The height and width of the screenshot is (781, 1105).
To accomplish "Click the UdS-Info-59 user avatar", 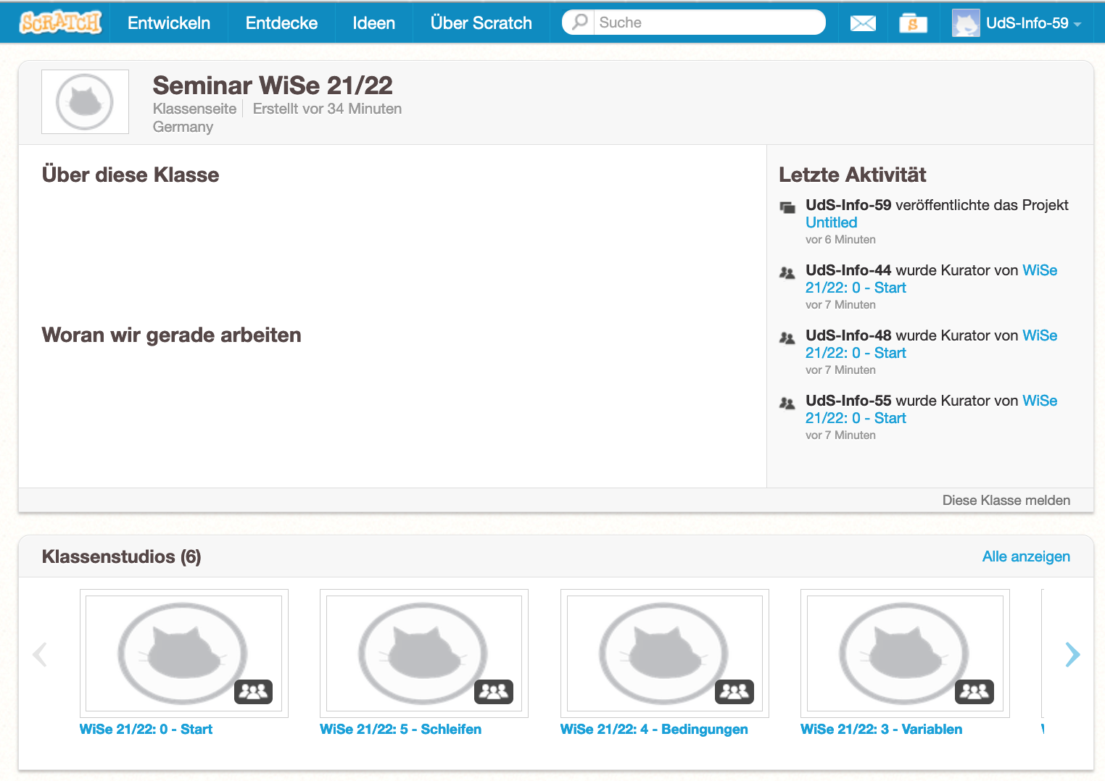I will [x=966, y=23].
